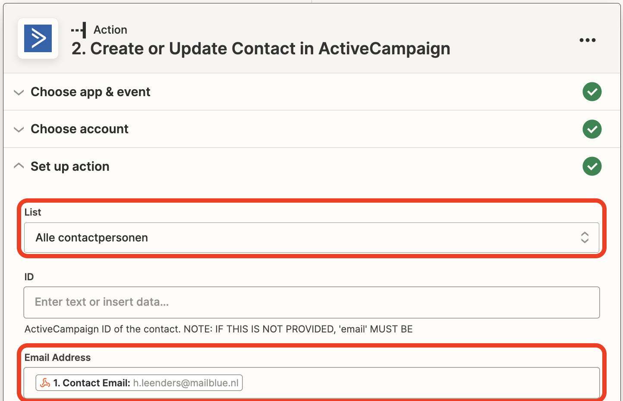Click the Action step type icon
The image size is (623, 401).
coord(79,30)
